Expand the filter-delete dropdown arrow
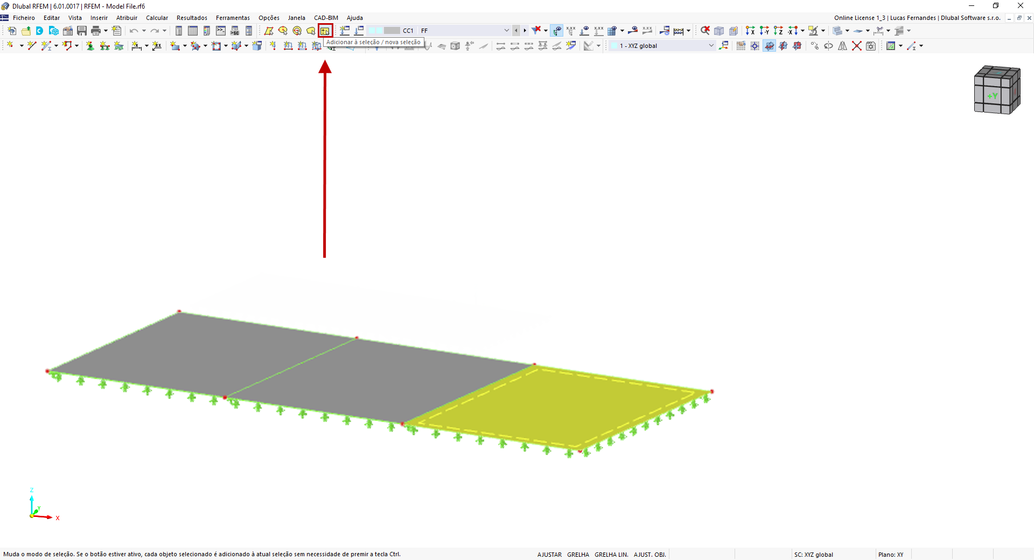Screen dimensions: 1034x560 tap(546, 31)
